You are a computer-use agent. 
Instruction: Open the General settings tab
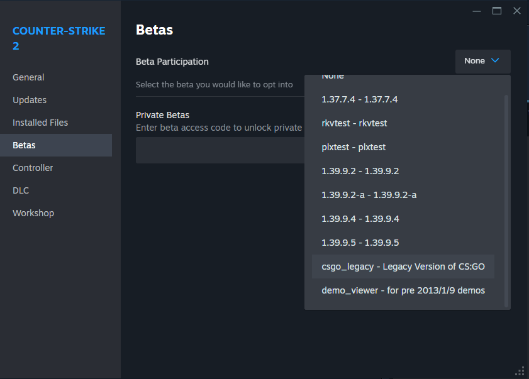pos(28,77)
